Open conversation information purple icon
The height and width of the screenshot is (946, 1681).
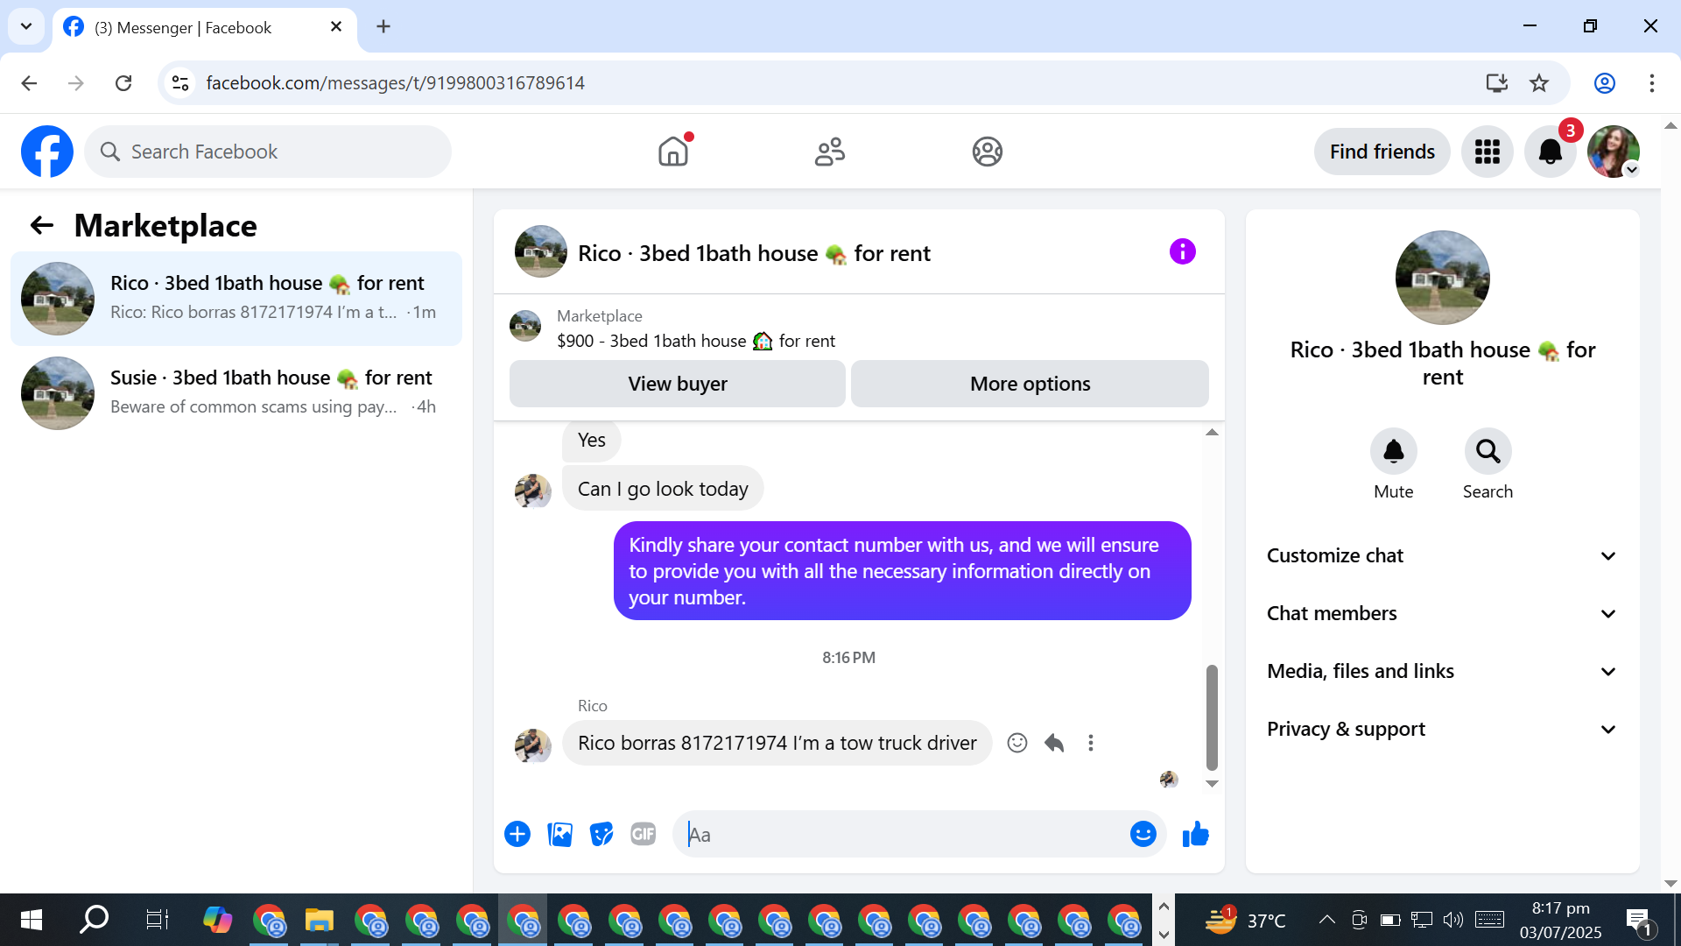click(x=1182, y=252)
